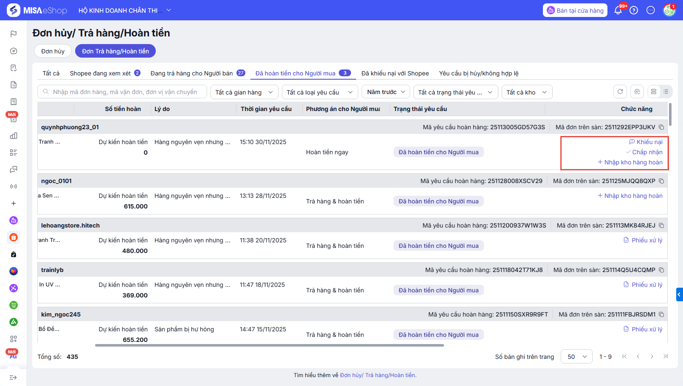Viewport: 683px width, 386px height.
Task: Switch to compact list view toggle
Action: (x=666, y=92)
